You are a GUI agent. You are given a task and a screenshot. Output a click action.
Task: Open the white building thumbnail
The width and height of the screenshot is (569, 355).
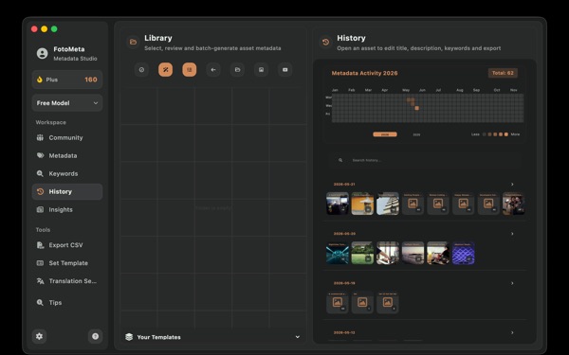click(x=388, y=204)
